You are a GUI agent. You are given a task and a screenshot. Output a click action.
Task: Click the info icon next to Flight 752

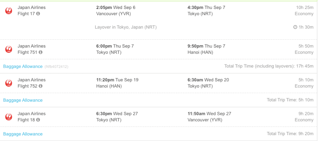(40, 86)
